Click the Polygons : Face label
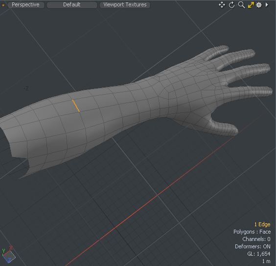Image resolution: width=276 pixels, height=266 pixels. 252,232
